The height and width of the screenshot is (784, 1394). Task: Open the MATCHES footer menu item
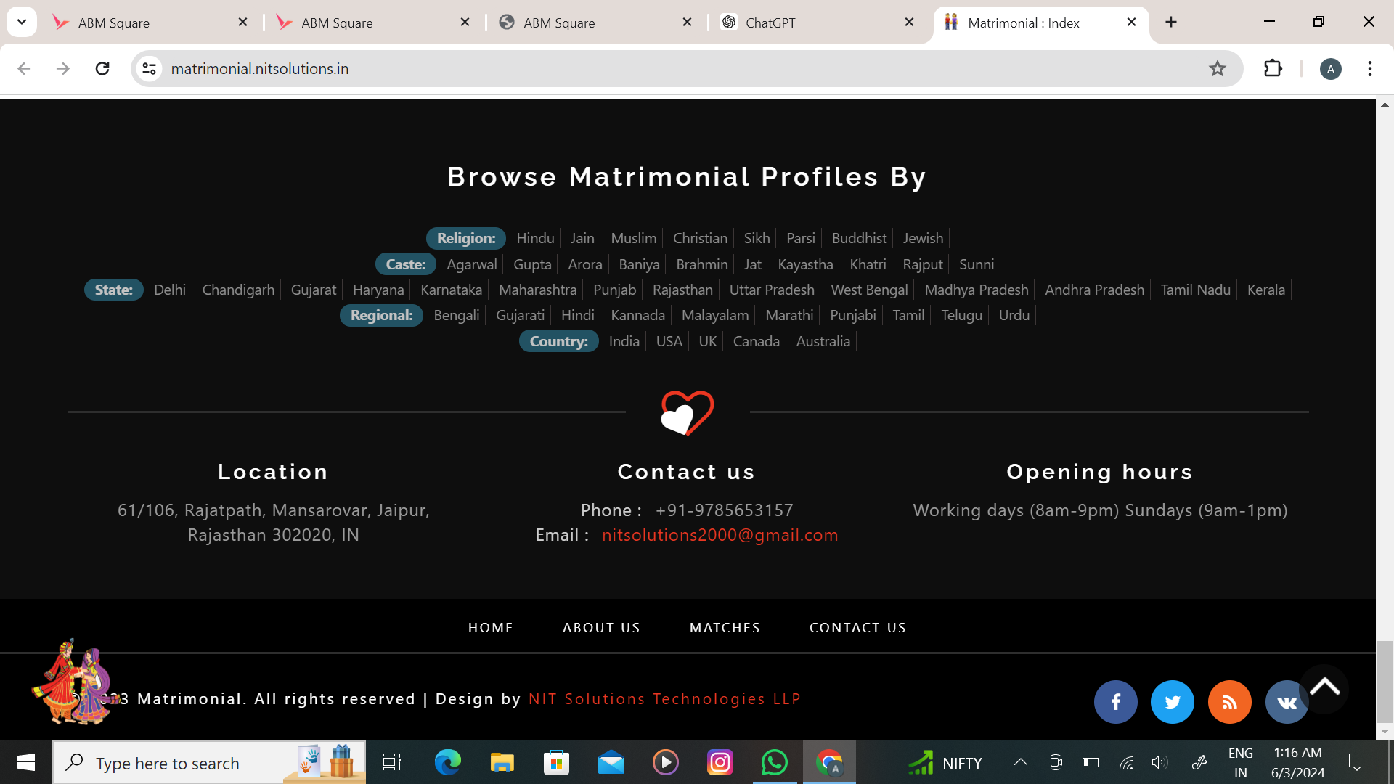(x=725, y=627)
